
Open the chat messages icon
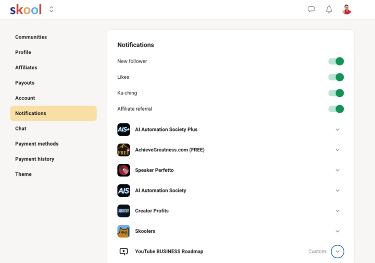pos(311,9)
